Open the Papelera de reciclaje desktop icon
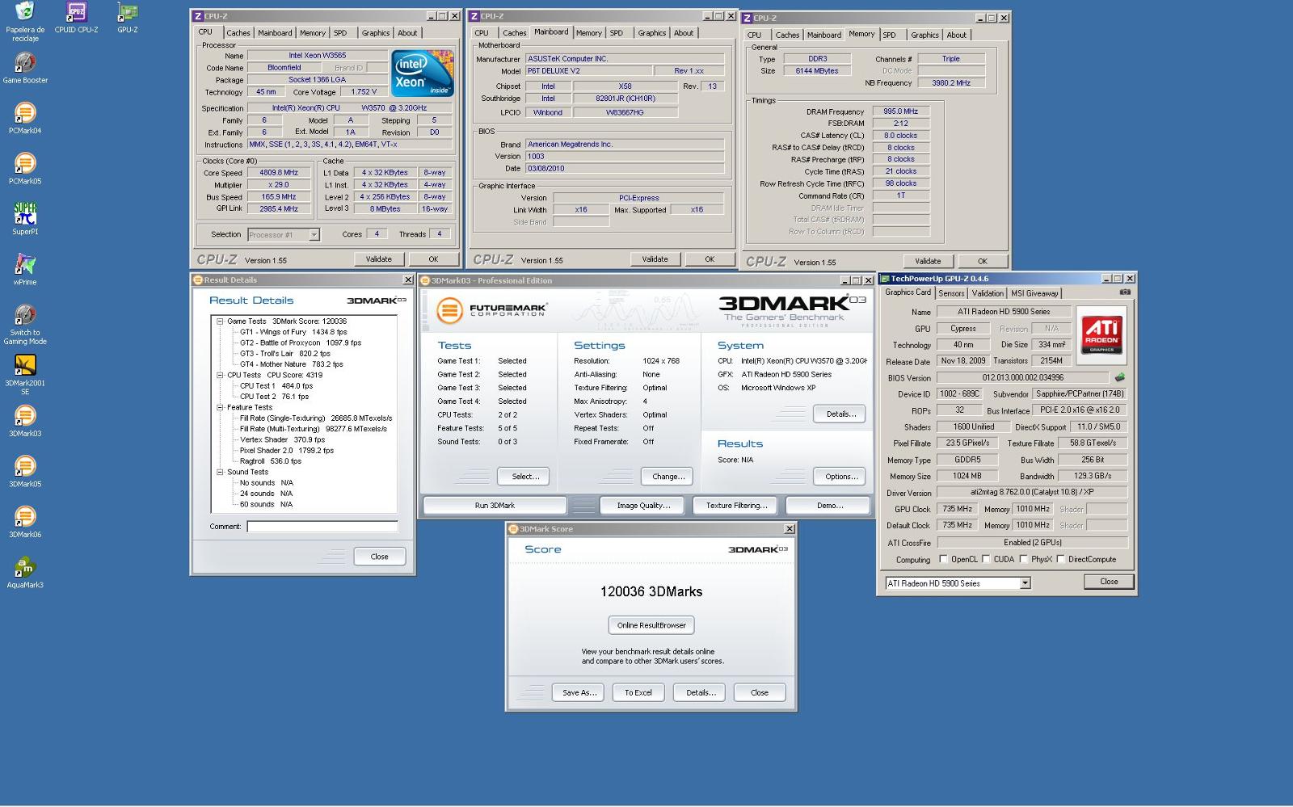 [25, 22]
